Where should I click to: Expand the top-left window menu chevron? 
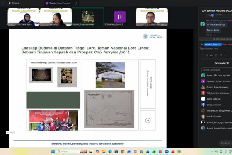pos(3,3)
